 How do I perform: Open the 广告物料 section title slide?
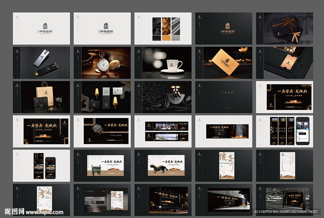[224, 97]
